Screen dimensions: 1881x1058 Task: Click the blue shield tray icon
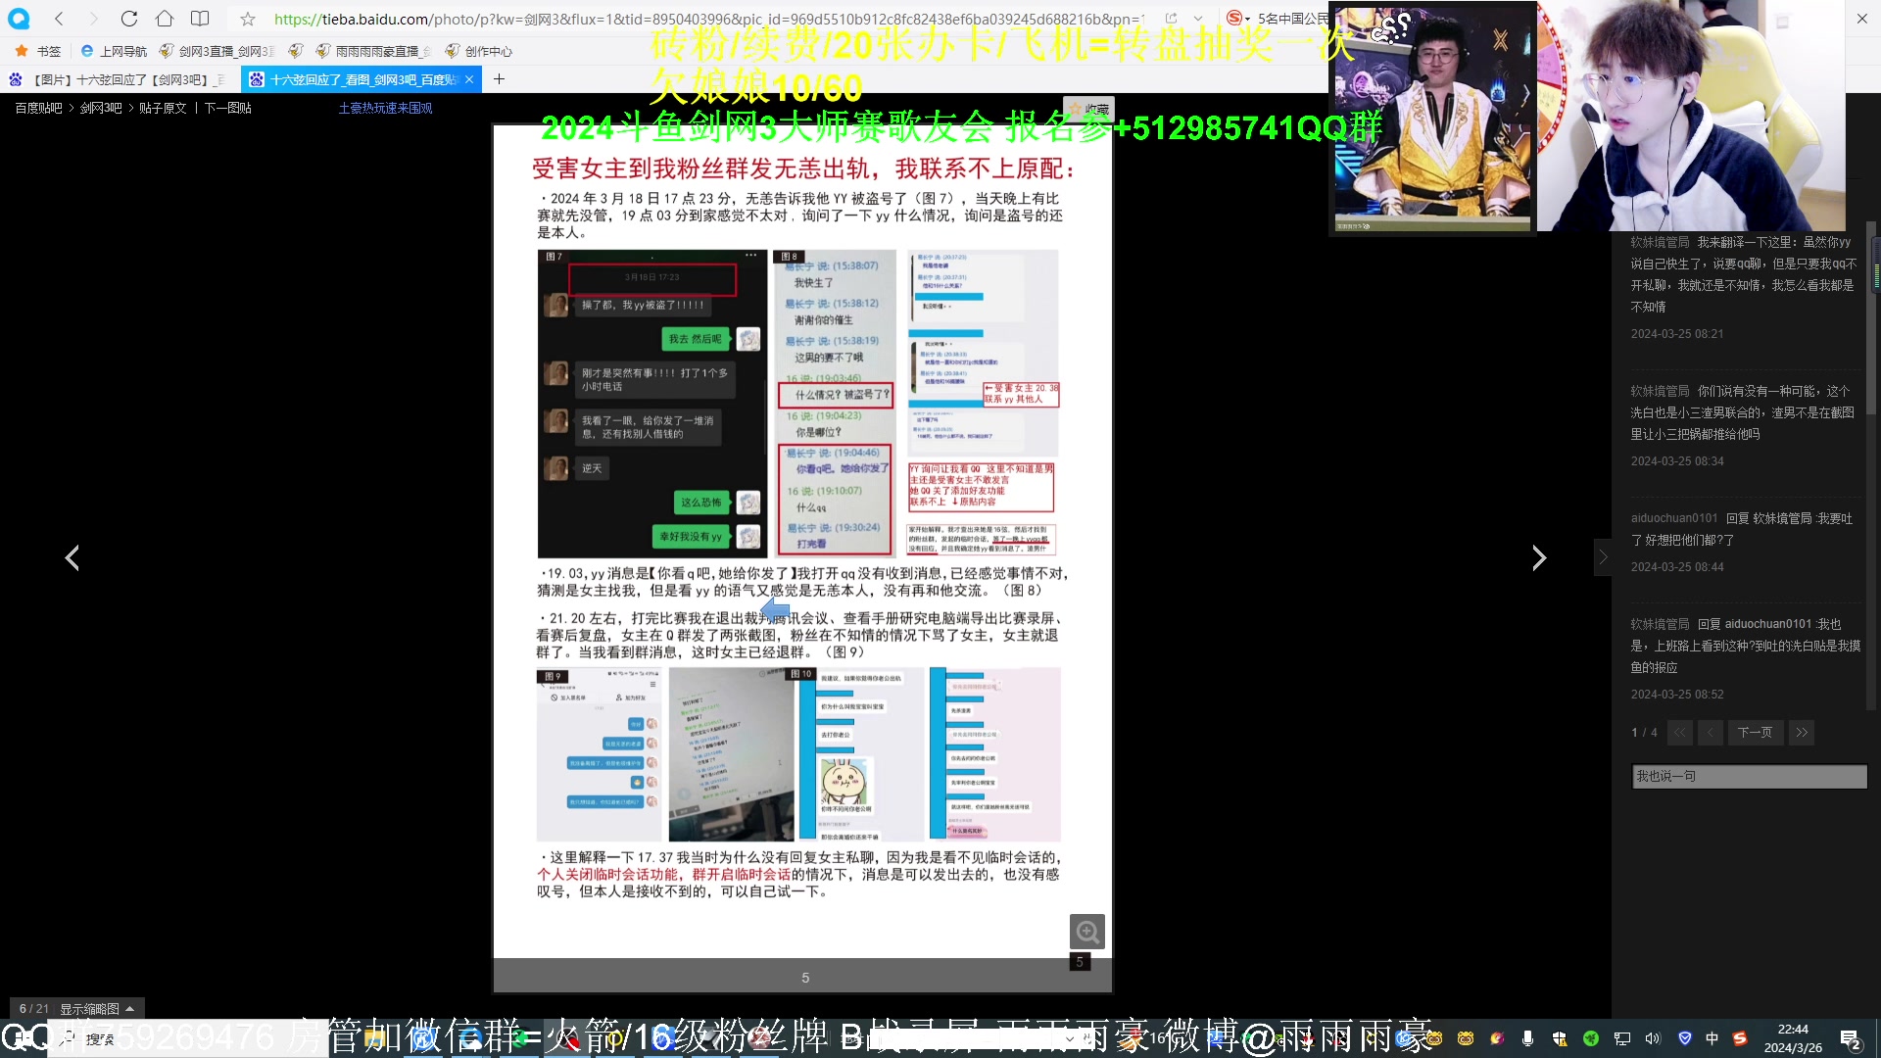pyautogui.click(x=1685, y=1038)
